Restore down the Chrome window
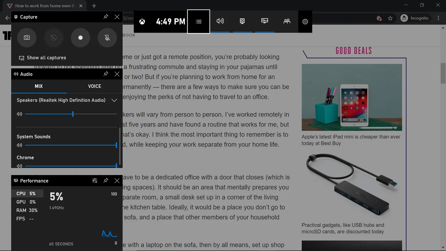 click(x=422, y=5)
